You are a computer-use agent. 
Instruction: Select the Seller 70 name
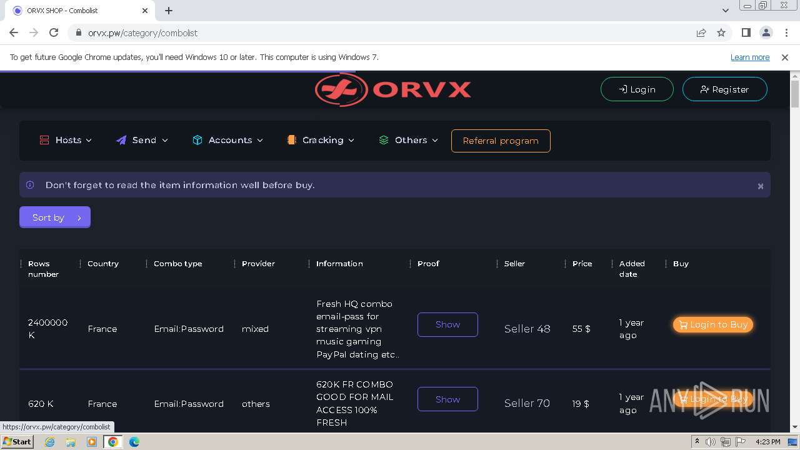tap(527, 403)
